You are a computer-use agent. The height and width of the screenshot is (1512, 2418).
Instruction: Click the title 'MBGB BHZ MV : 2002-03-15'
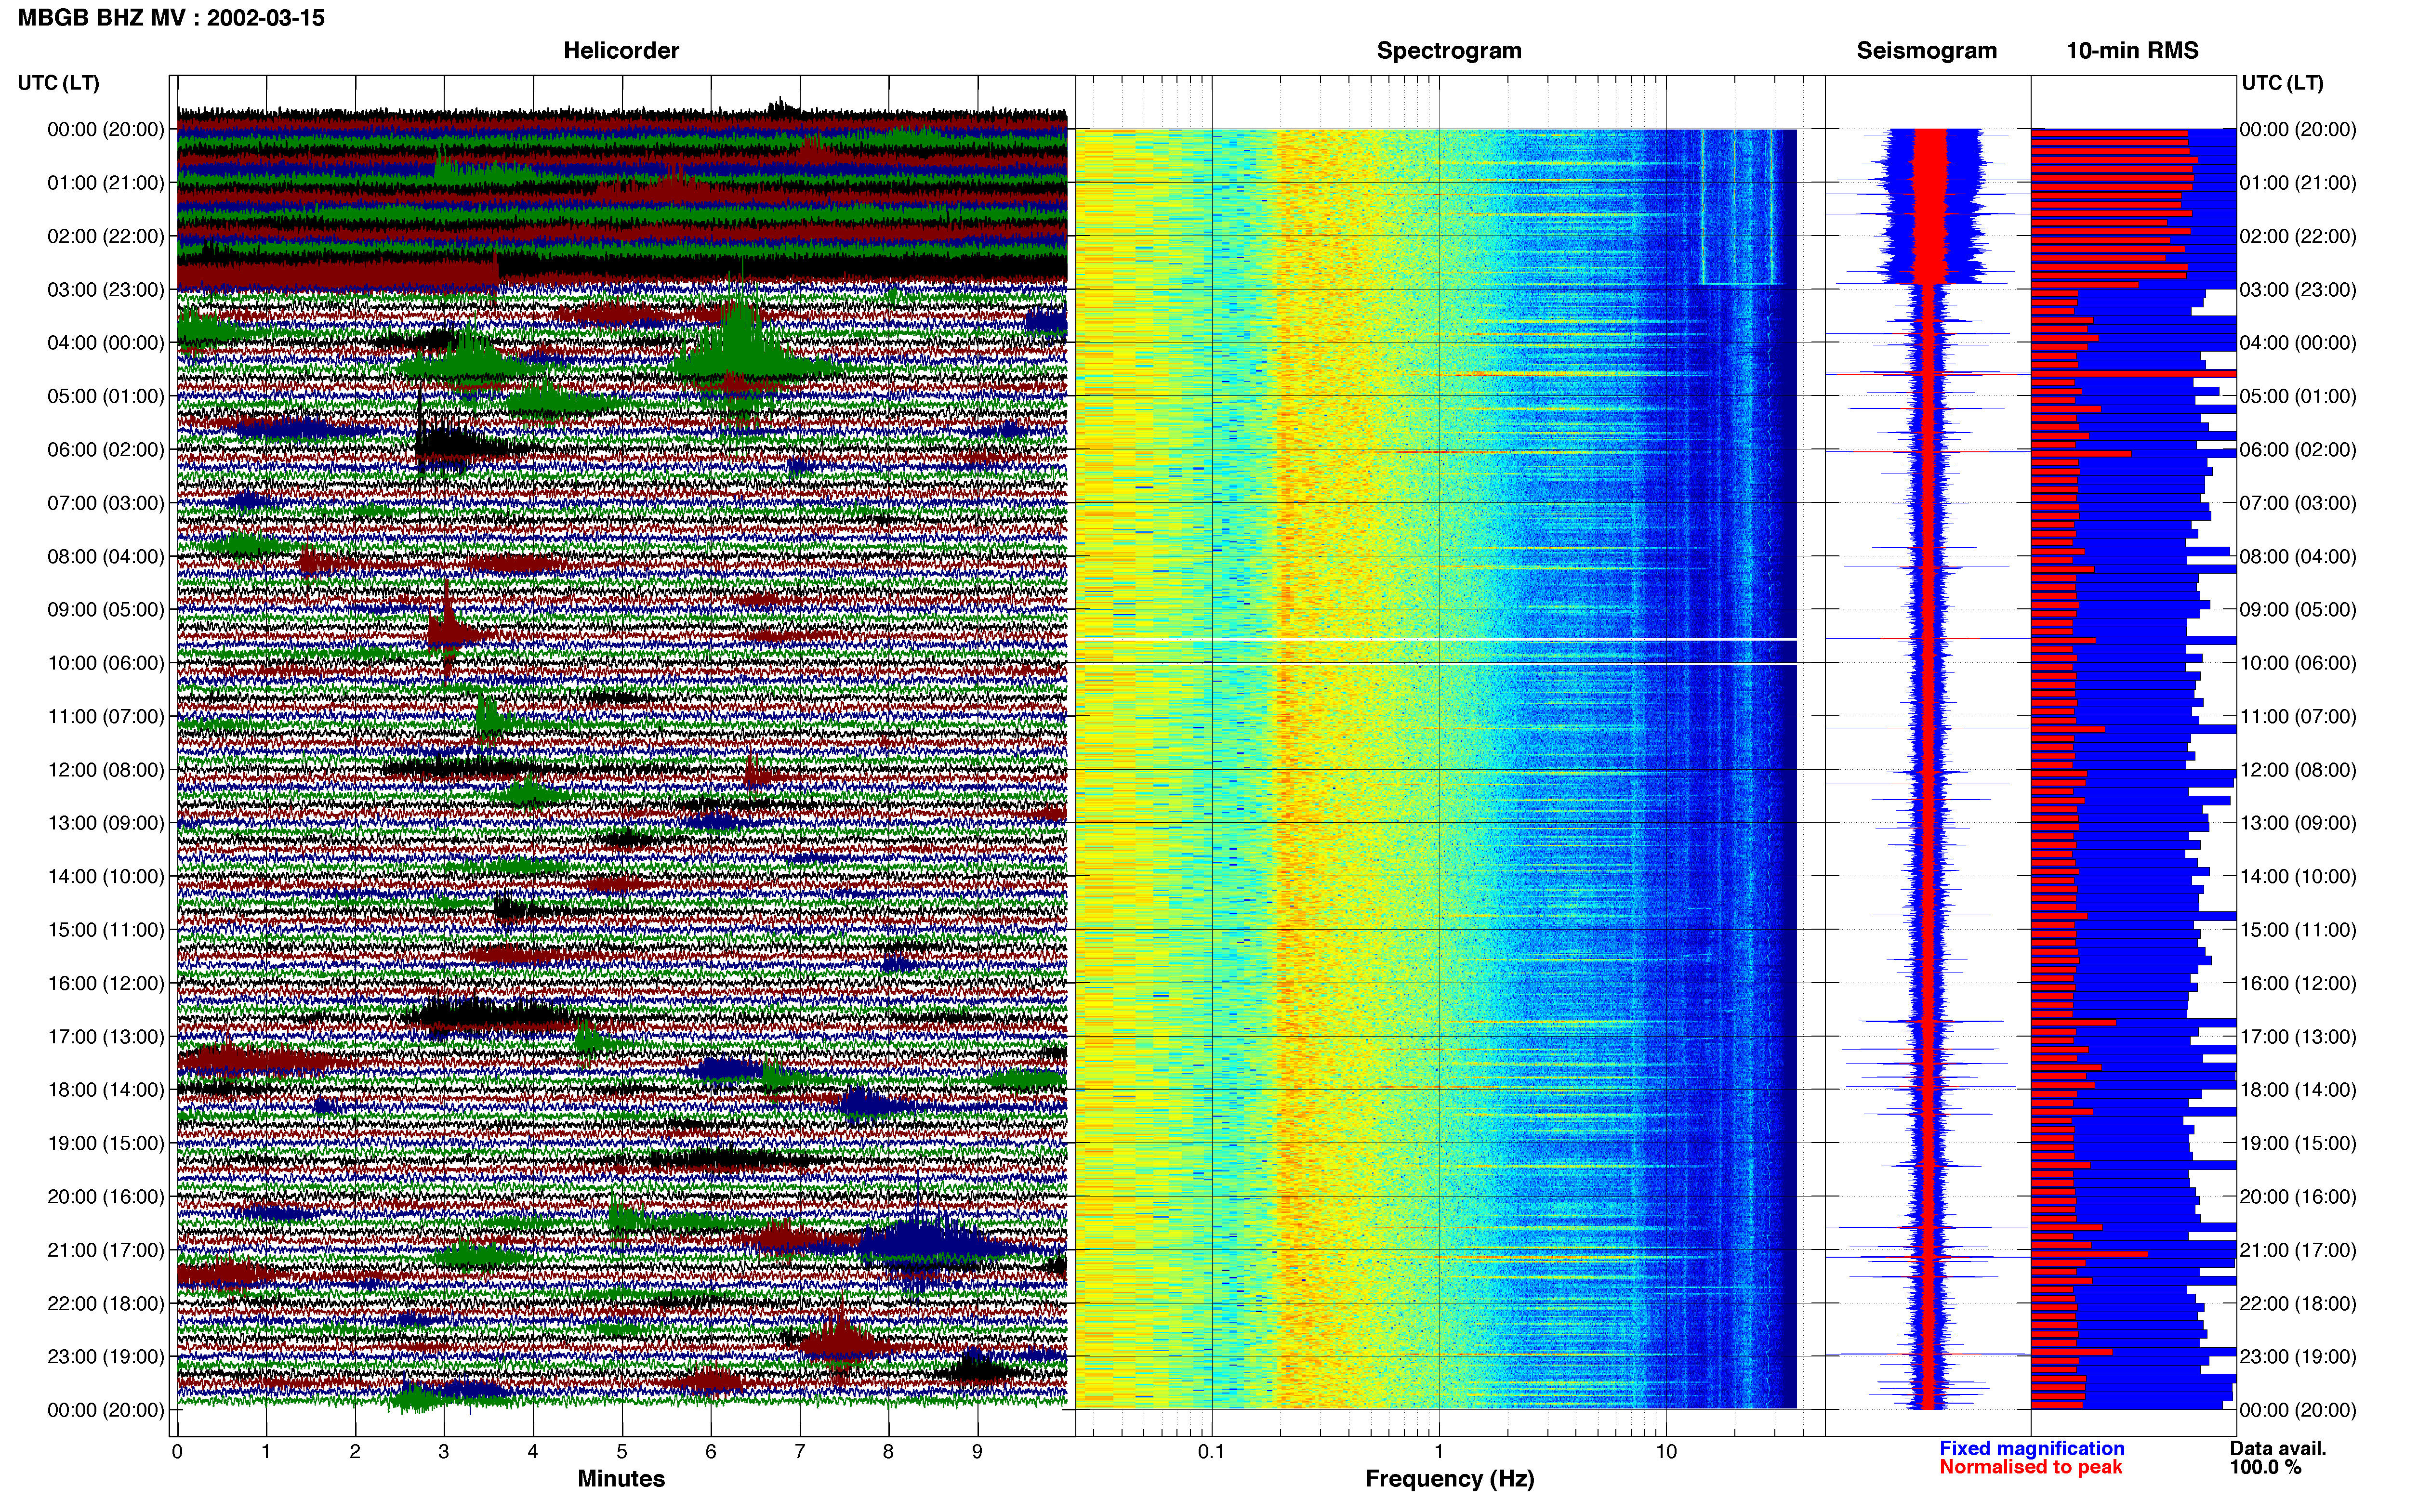tap(171, 18)
